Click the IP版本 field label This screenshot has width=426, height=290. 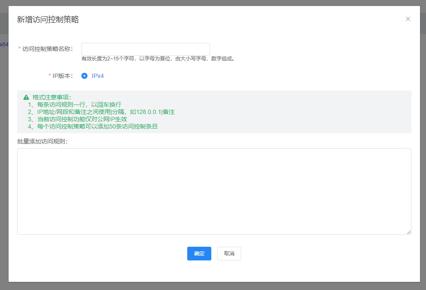tap(62, 76)
